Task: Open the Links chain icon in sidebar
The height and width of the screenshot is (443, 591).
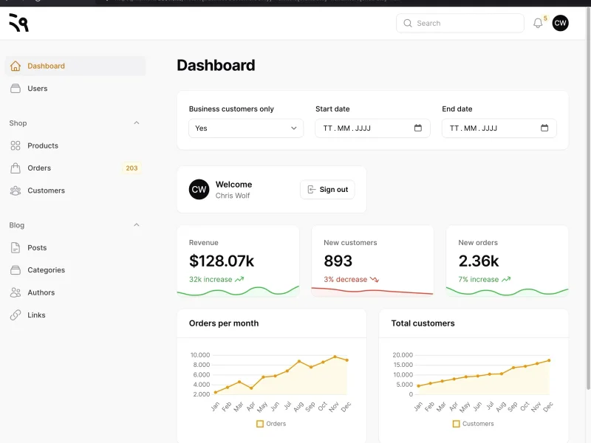Action: point(15,315)
